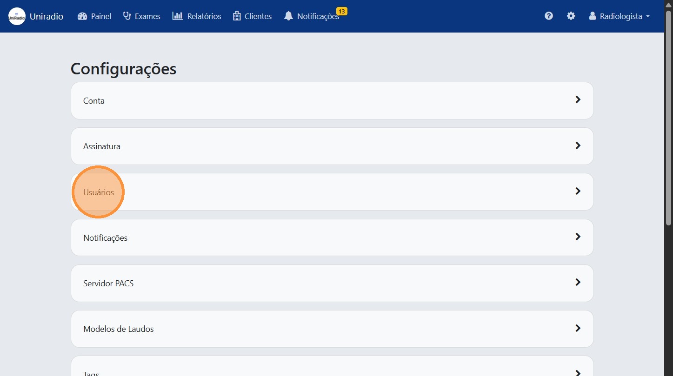Expand the Tags row chevron
Image resolution: width=673 pixels, height=376 pixels.
coord(578,372)
